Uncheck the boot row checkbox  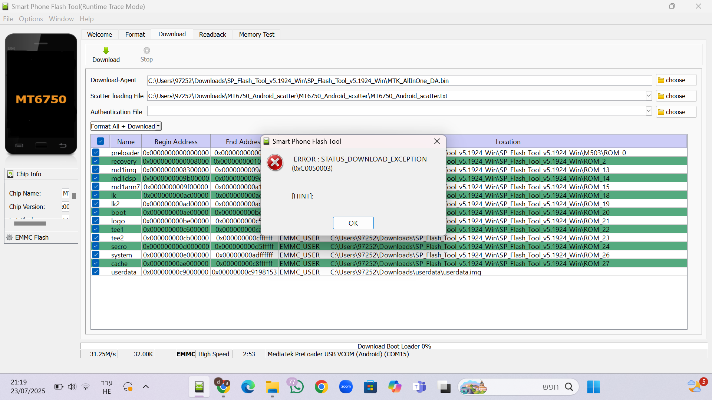96,212
